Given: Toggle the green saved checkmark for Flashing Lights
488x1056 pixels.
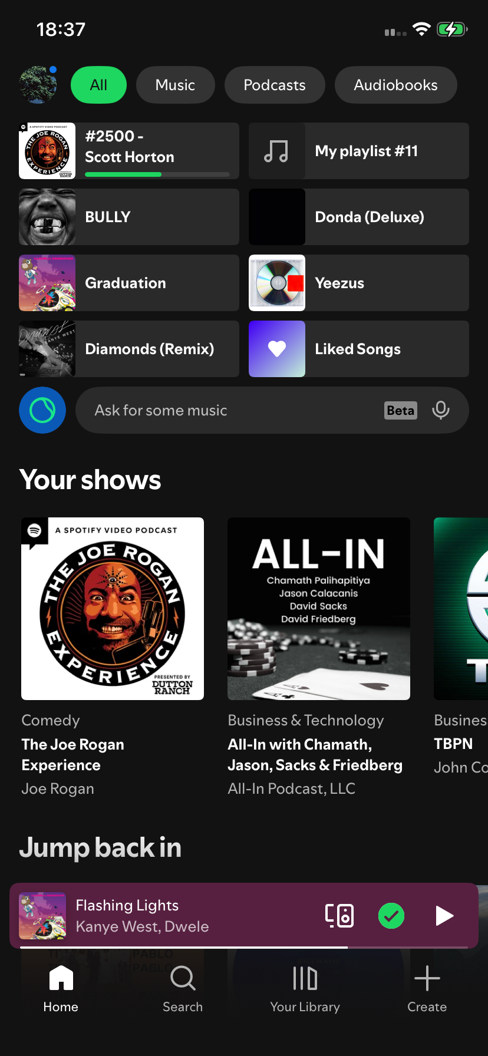Looking at the screenshot, I should point(391,916).
